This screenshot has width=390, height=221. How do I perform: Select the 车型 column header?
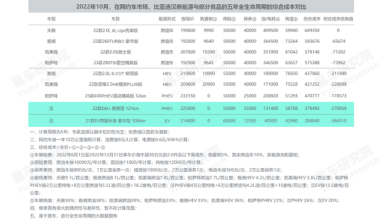(x=51, y=19)
